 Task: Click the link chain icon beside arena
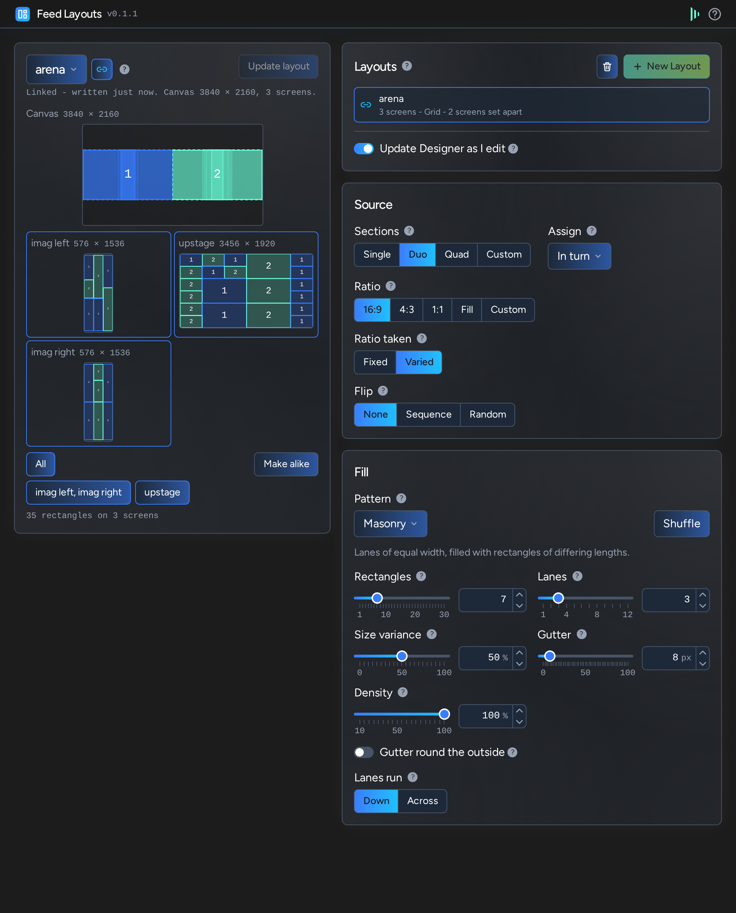coord(102,69)
